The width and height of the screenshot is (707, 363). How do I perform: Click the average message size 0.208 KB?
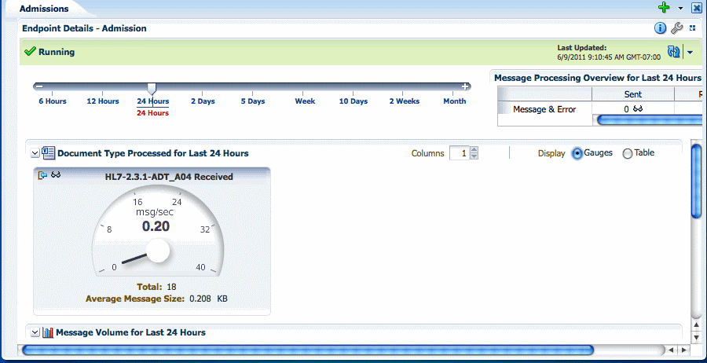pos(208,299)
